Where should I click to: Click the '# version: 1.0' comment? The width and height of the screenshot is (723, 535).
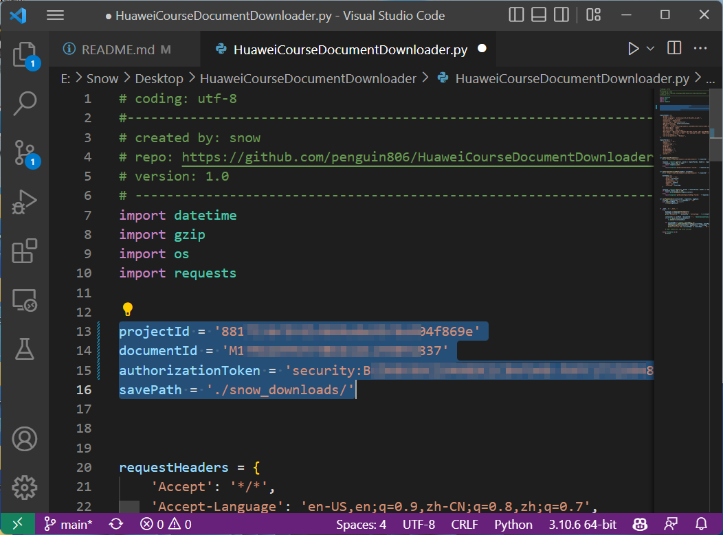pos(174,177)
